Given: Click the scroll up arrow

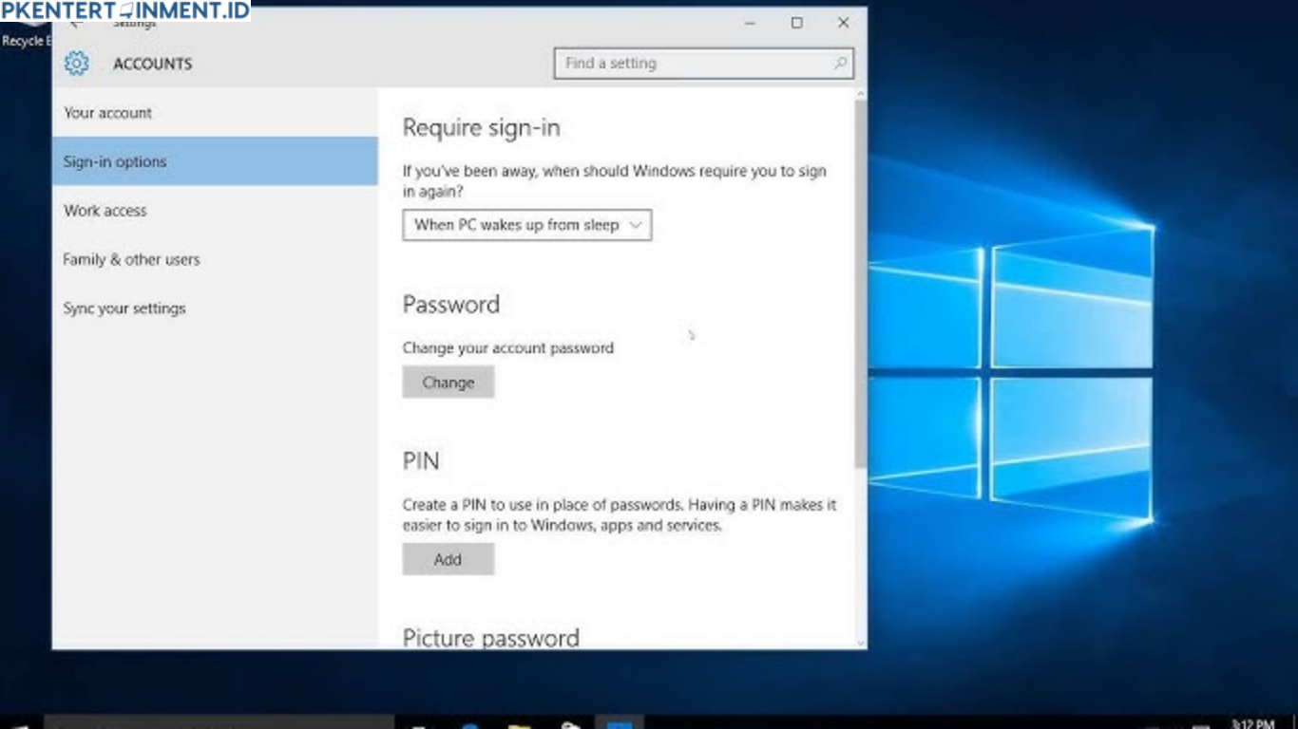Looking at the screenshot, I should click(861, 95).
